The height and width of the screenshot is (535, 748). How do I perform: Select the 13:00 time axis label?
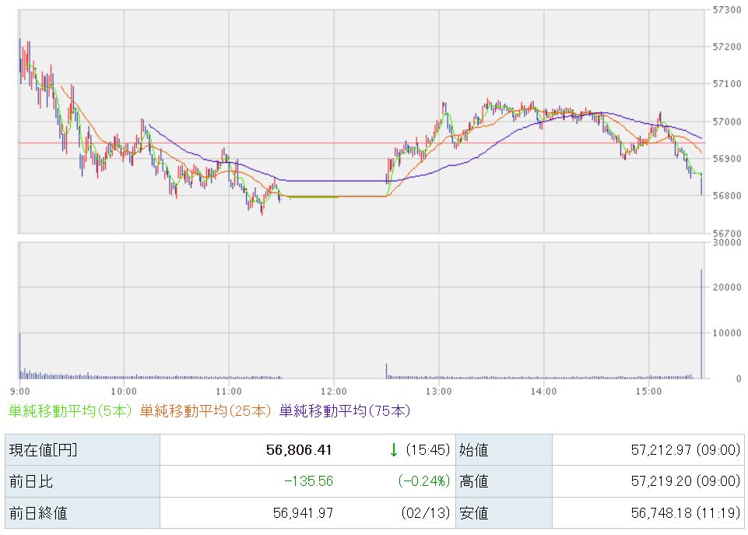[x=438, y=391]
